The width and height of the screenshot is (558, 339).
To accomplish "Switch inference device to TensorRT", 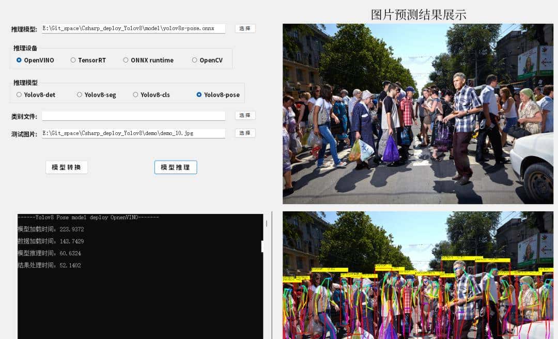I will coord(73,59).
